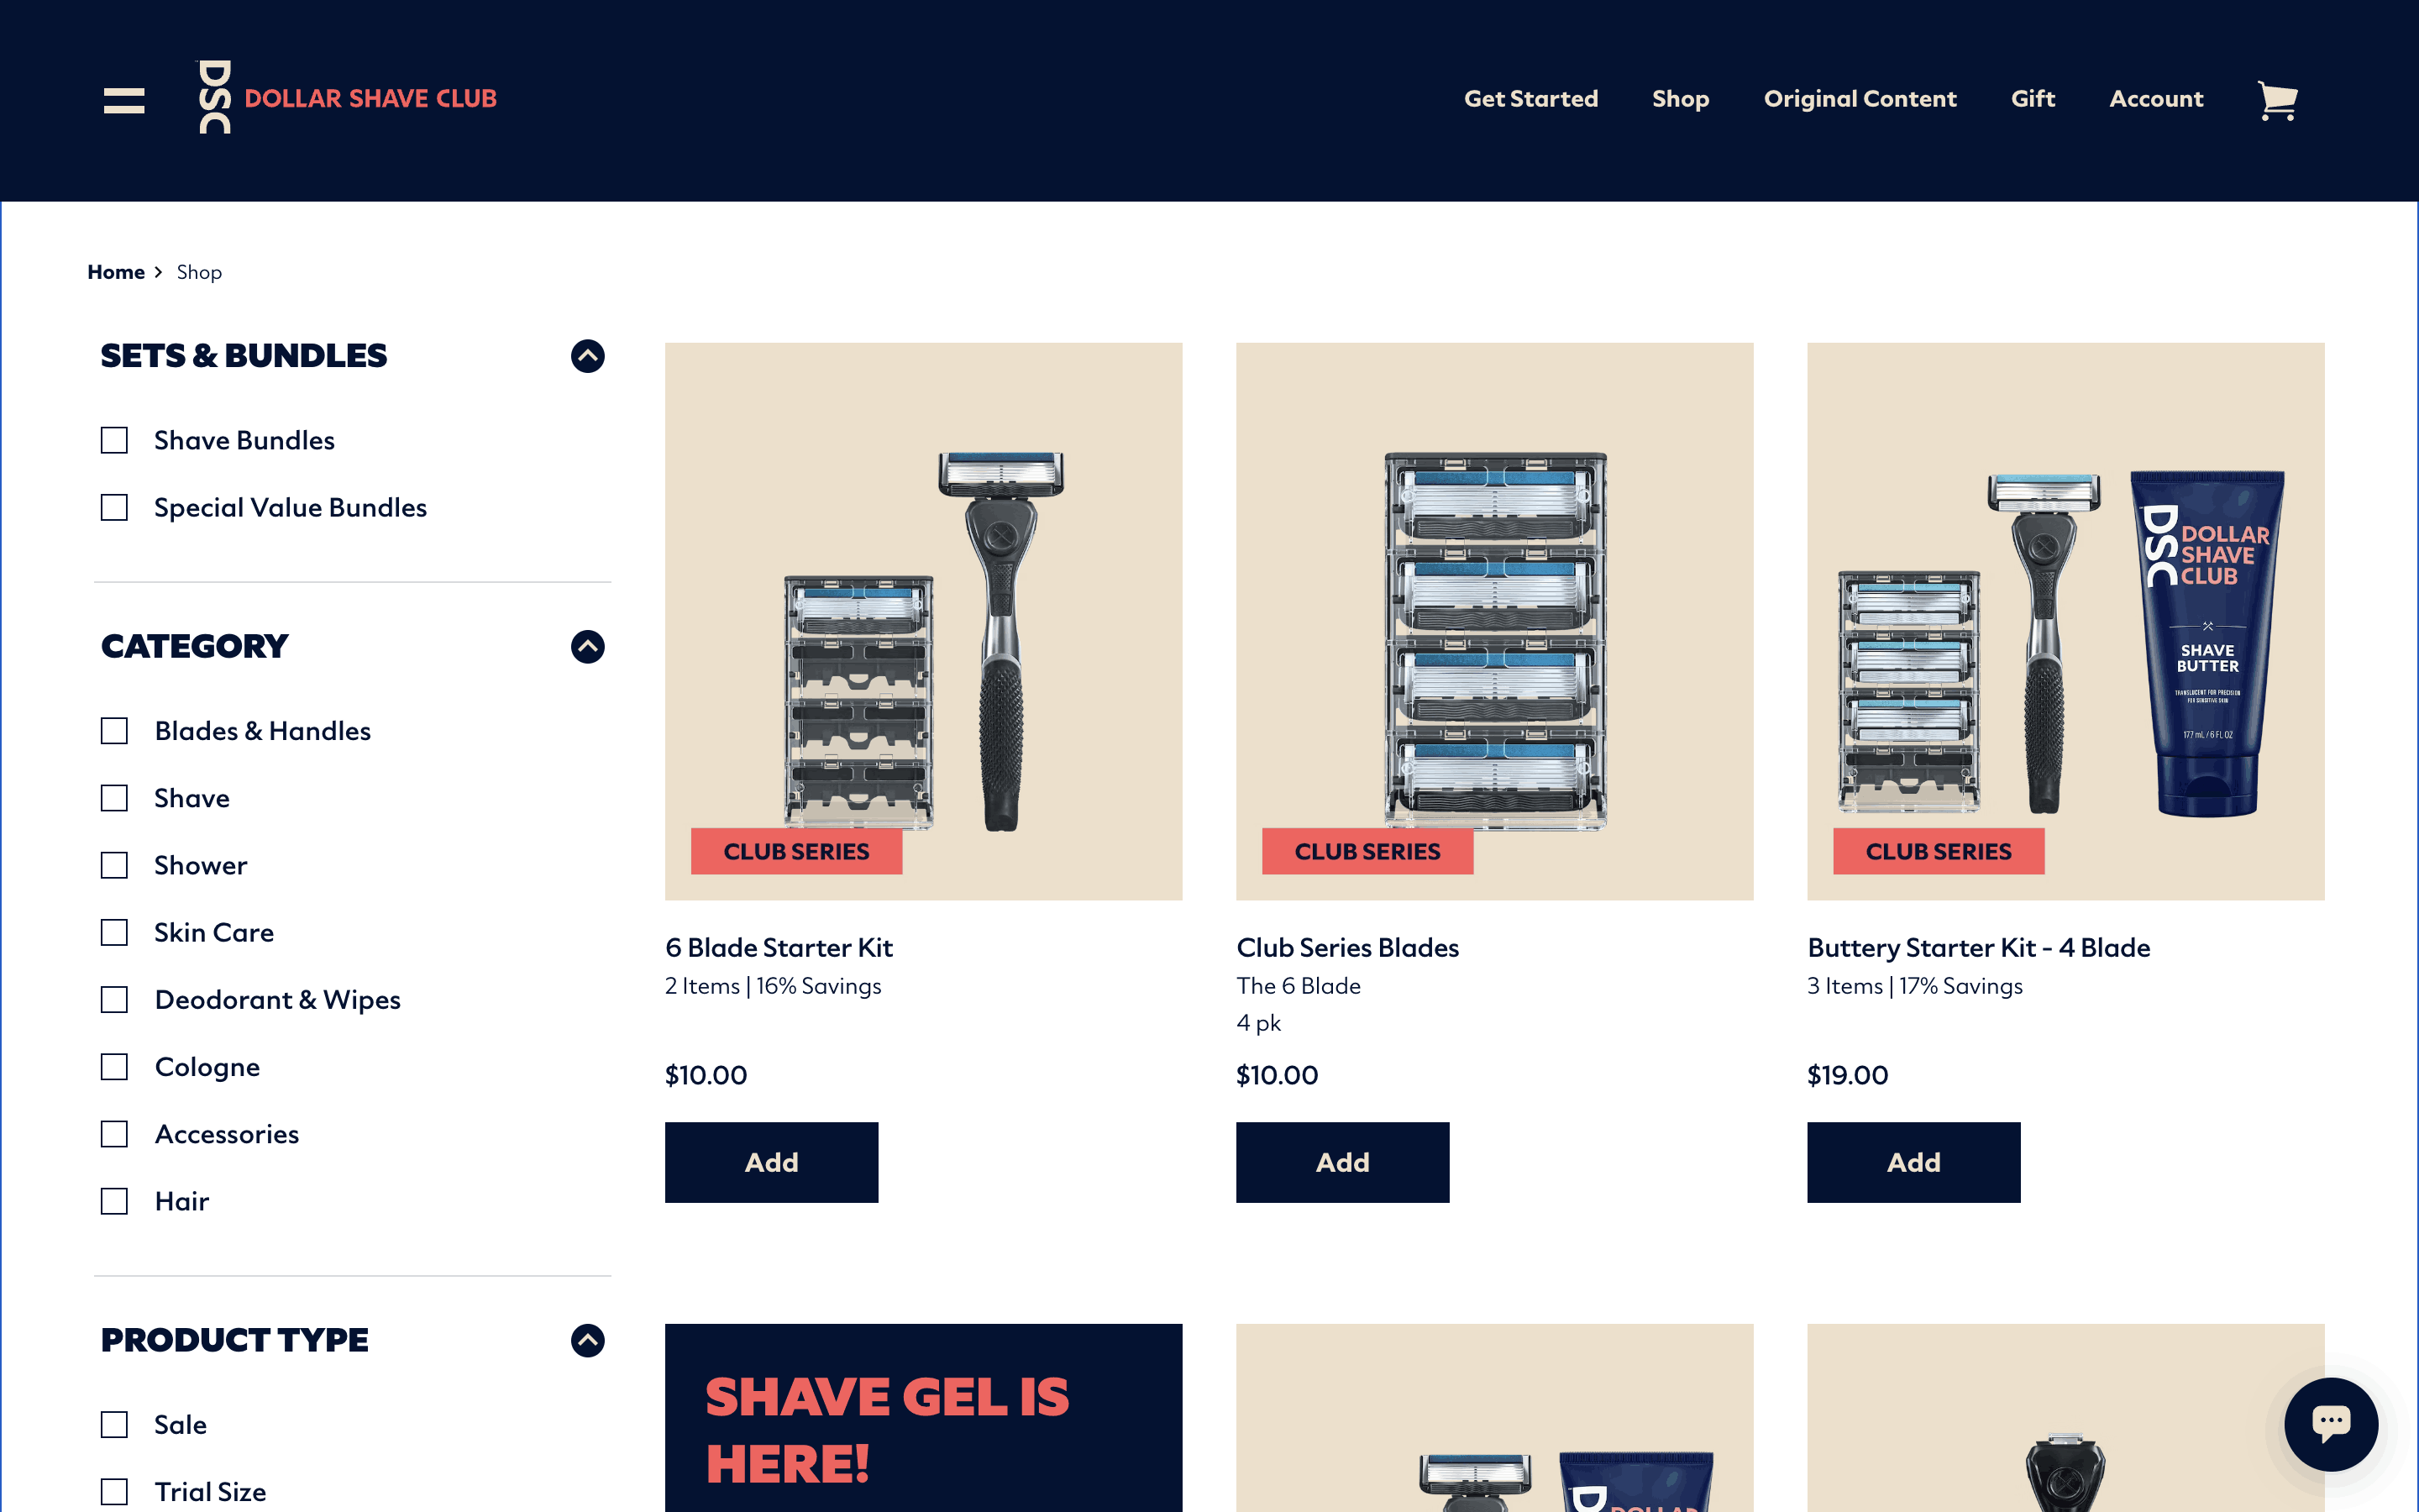Add Club Series Blades to cart
Image resolution: width=2419 pixels, height=1512 pixels.
tap(1342, 1162)
